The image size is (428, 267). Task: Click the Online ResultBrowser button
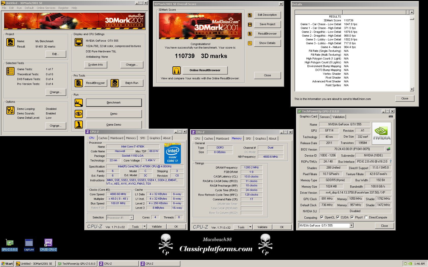[205, 70]
